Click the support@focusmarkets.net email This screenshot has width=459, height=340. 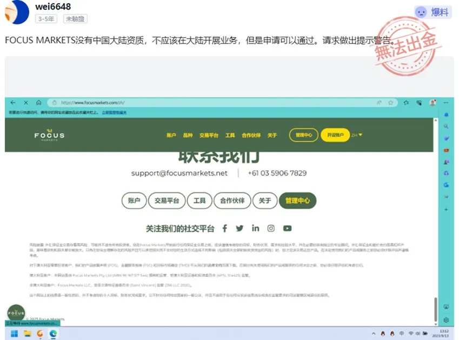point(179,173)
